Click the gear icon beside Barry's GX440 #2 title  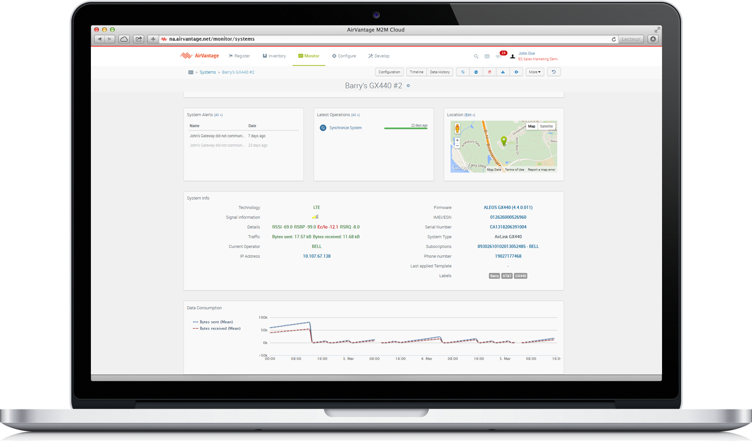click(408, 86)
